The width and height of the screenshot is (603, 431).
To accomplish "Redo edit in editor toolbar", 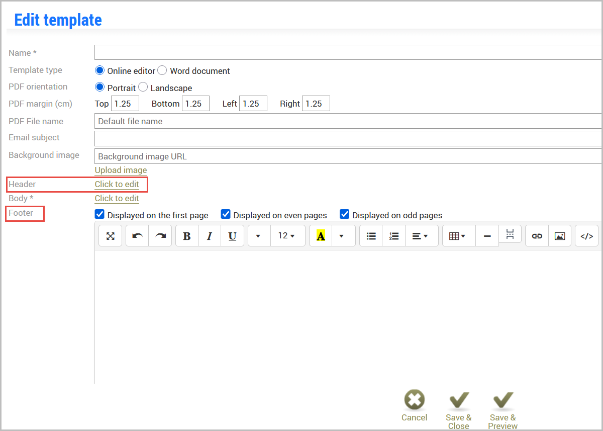I will 160,236.
